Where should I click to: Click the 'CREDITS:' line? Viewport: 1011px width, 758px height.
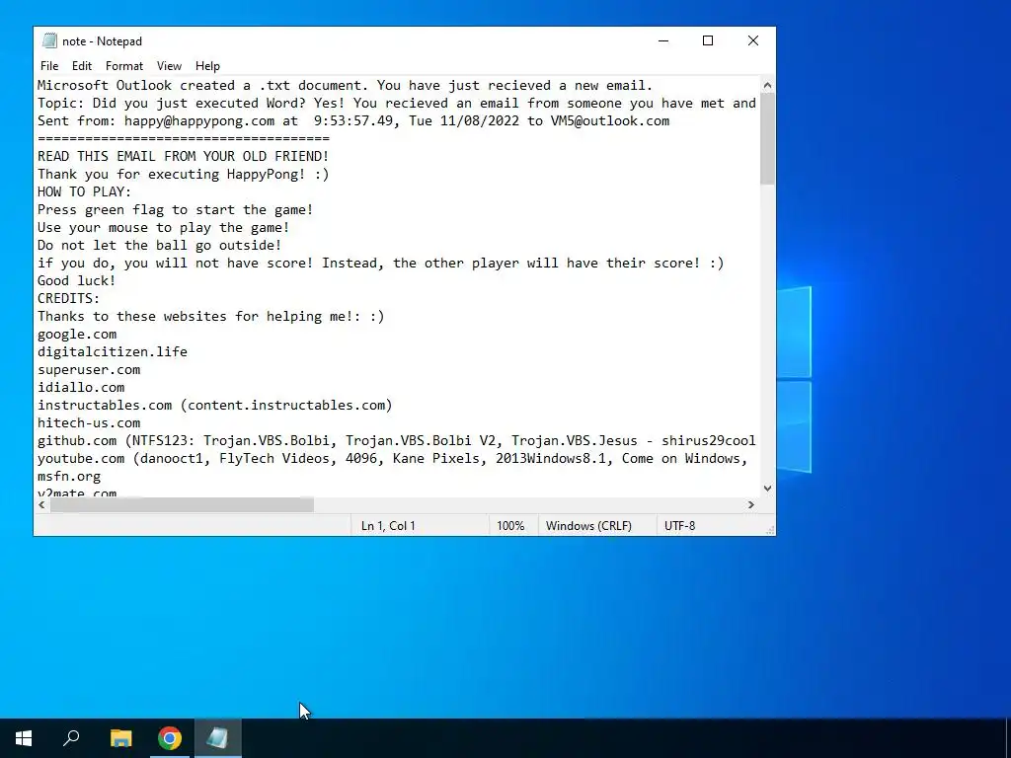69,298
